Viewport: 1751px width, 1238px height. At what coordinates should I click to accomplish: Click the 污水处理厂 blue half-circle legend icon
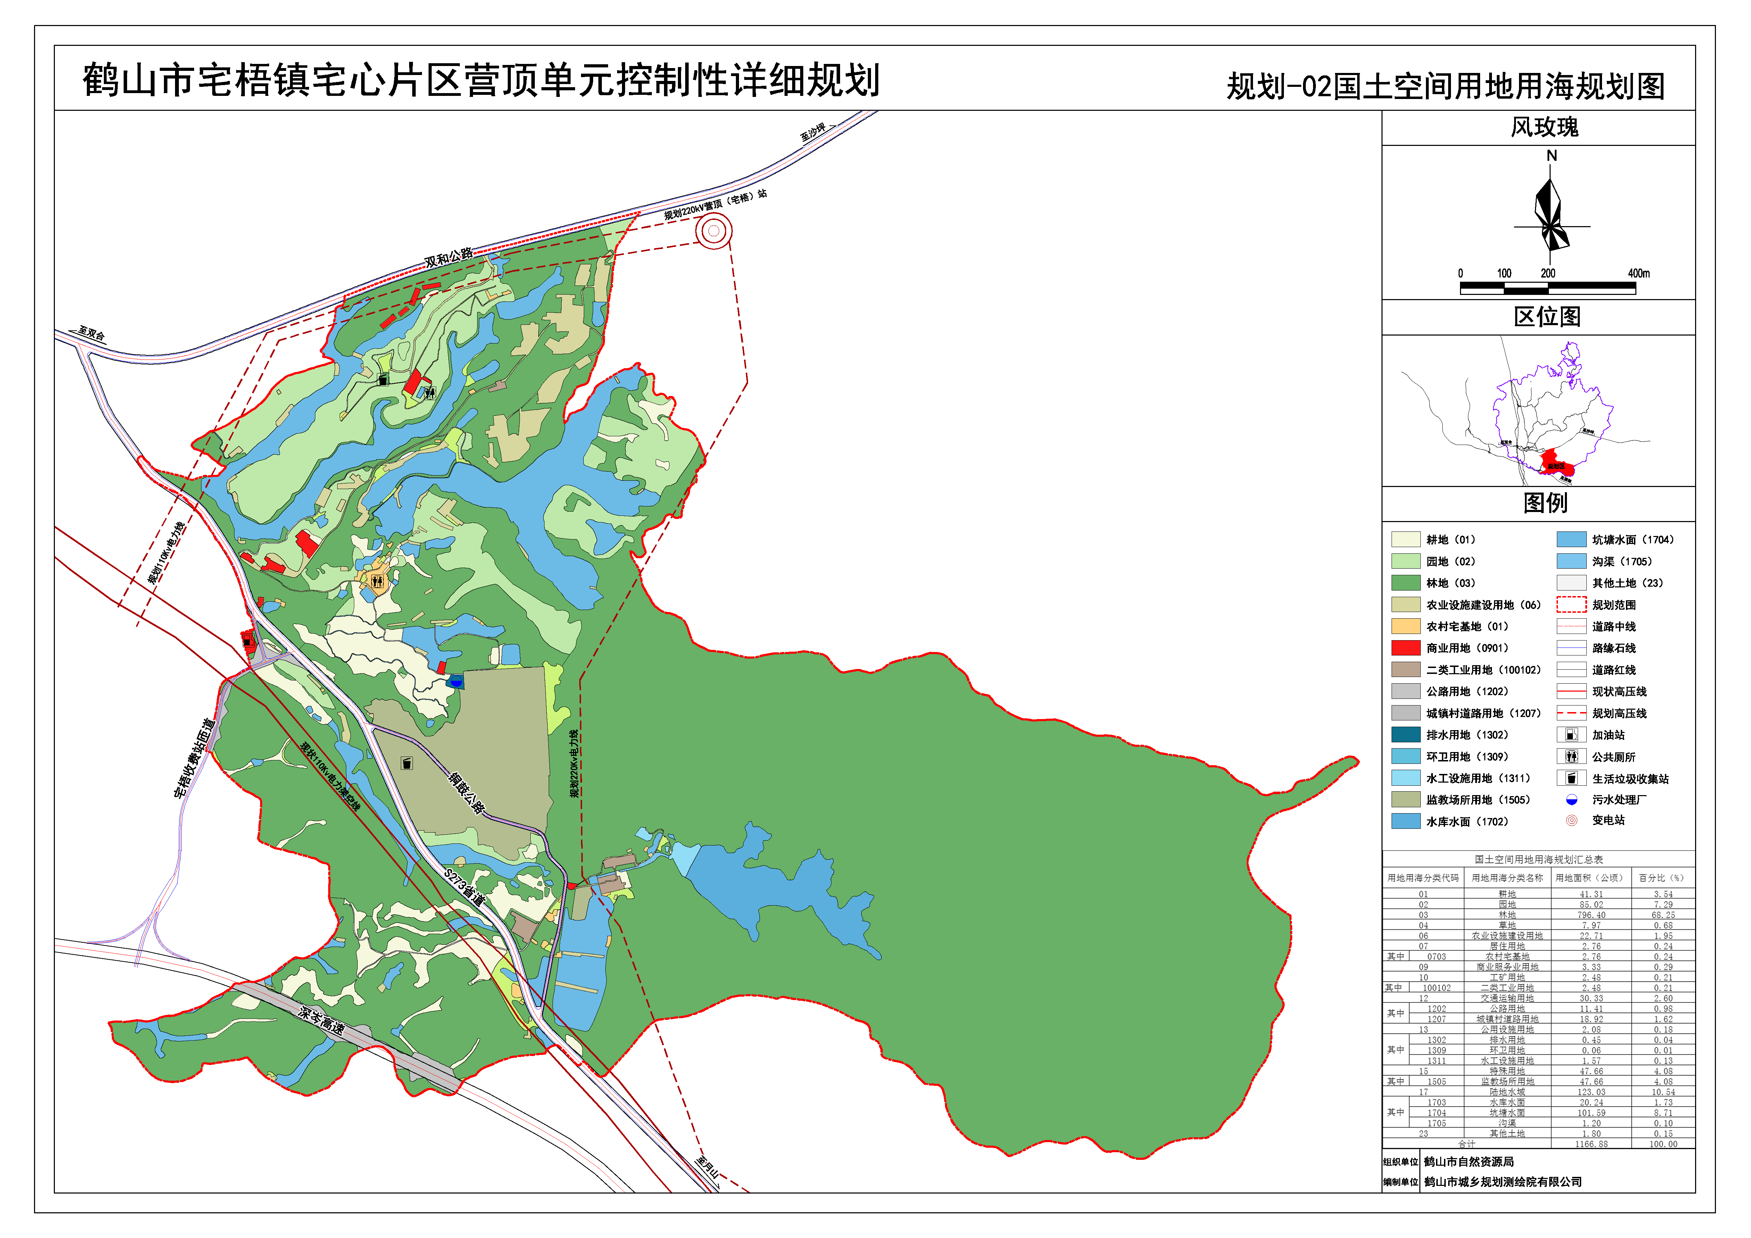pyautogui.click(x=1571, y=799)
